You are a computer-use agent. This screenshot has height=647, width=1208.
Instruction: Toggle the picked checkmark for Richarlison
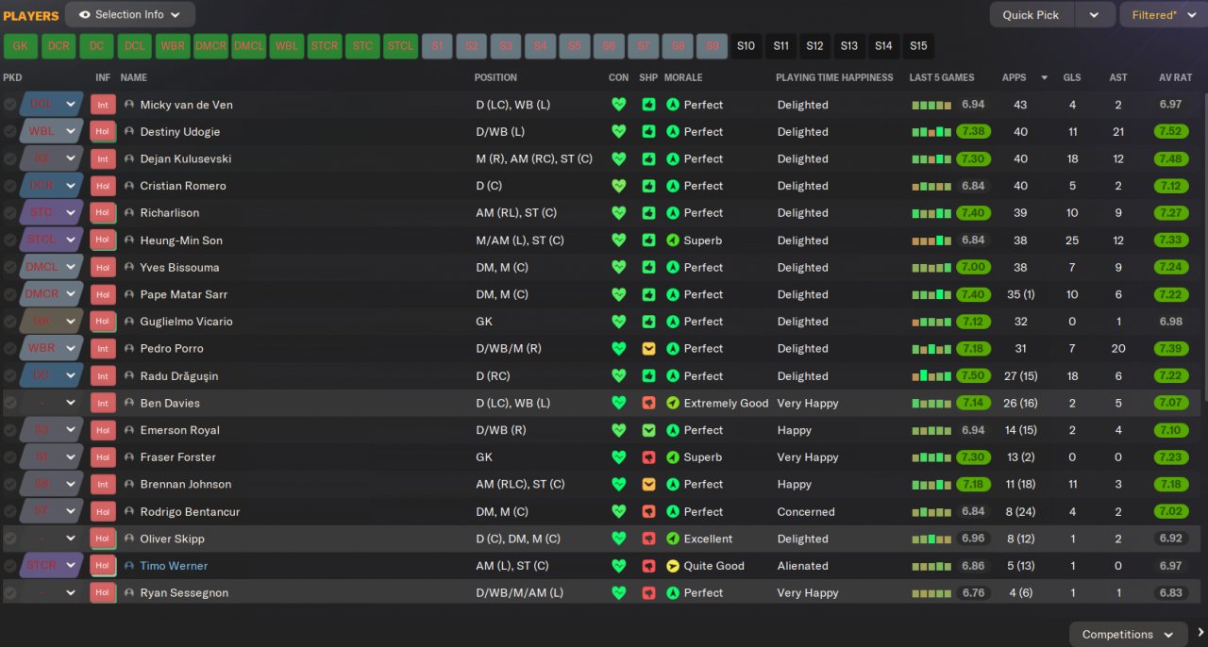9,213
